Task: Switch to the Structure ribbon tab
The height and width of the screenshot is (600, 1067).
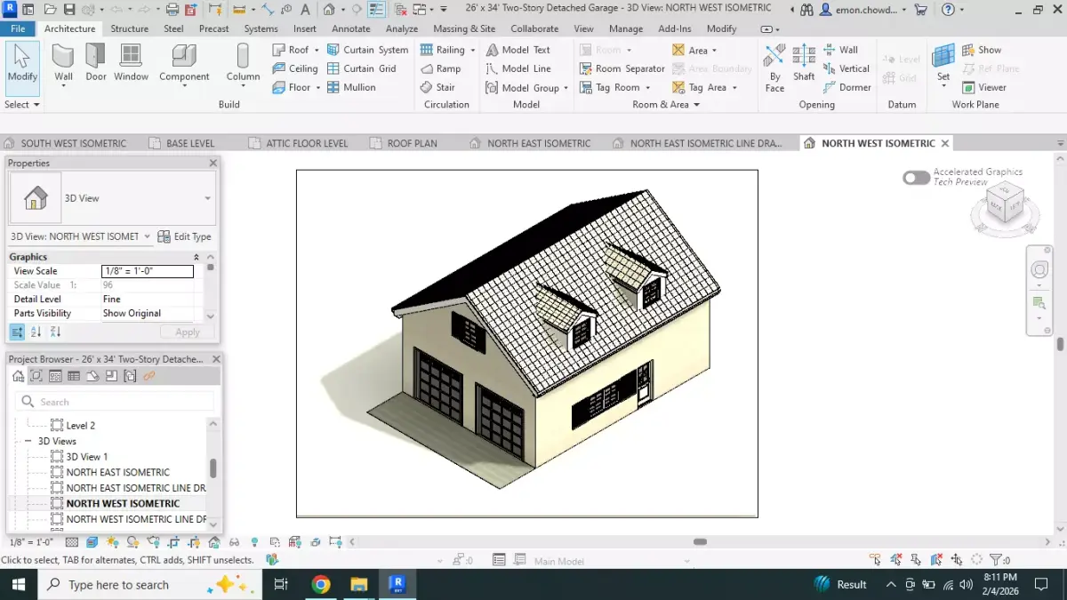Action: [x=130, y=28]
